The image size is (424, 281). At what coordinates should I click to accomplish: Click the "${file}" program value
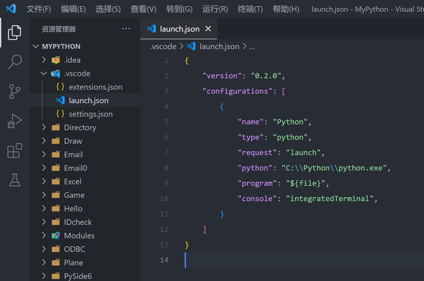306,183
